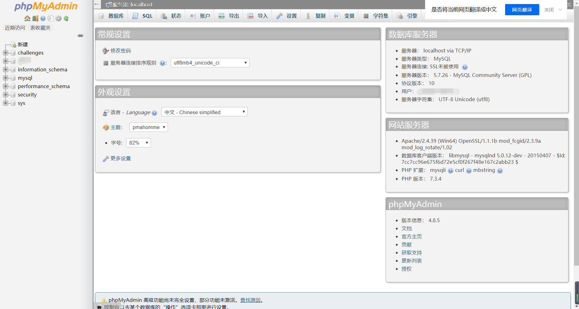Open the 官方主页 link
Viewport: 579px width, 309px height.
pyautogui.click(x=411, y=236)
